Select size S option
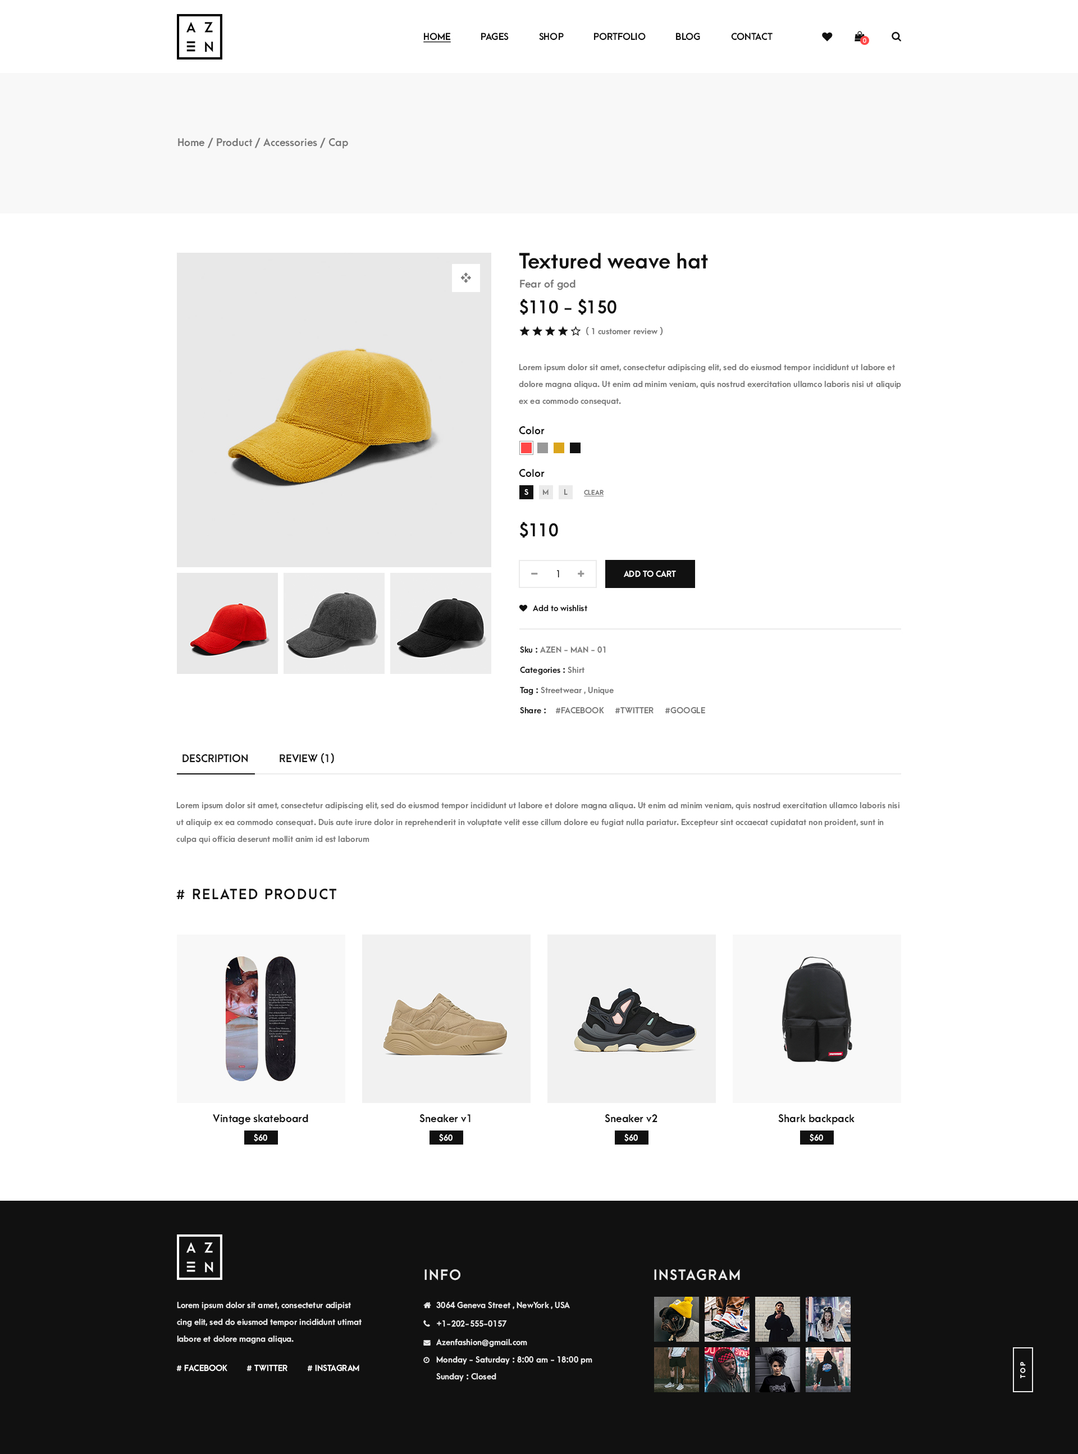Viewport: 1078px width, 1454px height. (x=526, y=492)
